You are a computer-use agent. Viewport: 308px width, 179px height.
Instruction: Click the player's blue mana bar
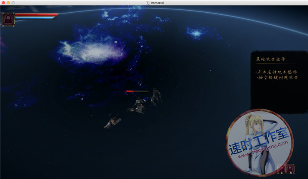35,18
